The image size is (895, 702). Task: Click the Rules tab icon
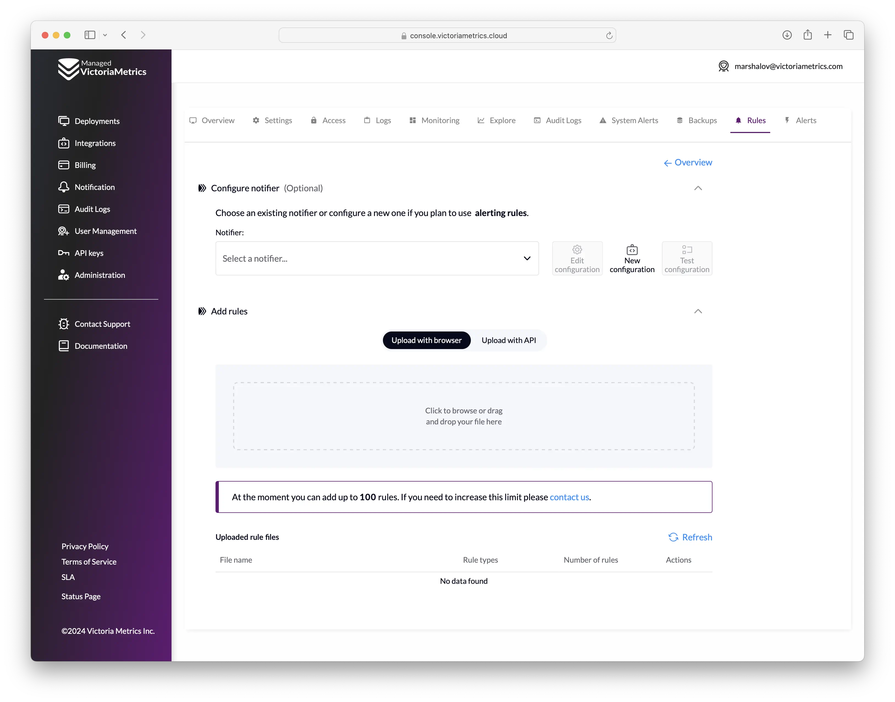pos(738,120)
